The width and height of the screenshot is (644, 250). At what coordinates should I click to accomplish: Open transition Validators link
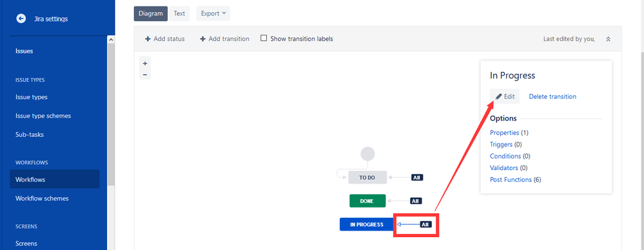504,168
